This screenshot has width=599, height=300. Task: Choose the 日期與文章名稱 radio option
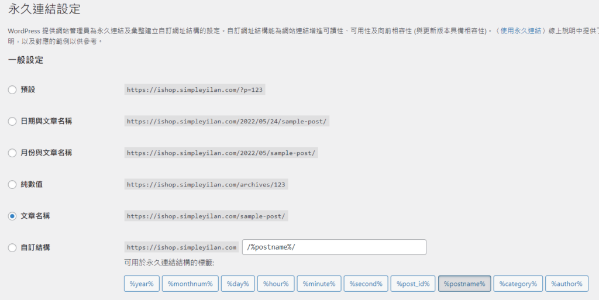(12, 121)
